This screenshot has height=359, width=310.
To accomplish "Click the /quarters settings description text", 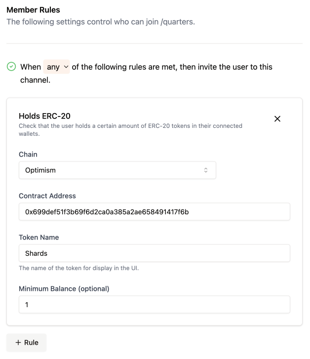I will [x=100, y=22].
